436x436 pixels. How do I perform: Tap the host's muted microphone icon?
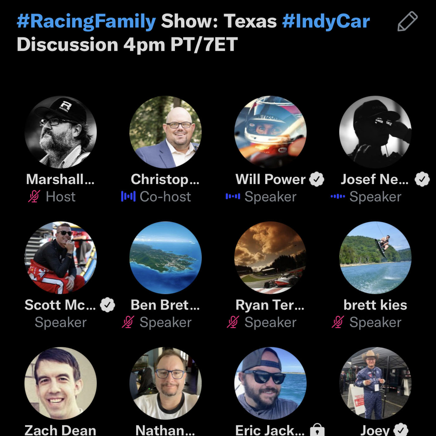point(34,197)
